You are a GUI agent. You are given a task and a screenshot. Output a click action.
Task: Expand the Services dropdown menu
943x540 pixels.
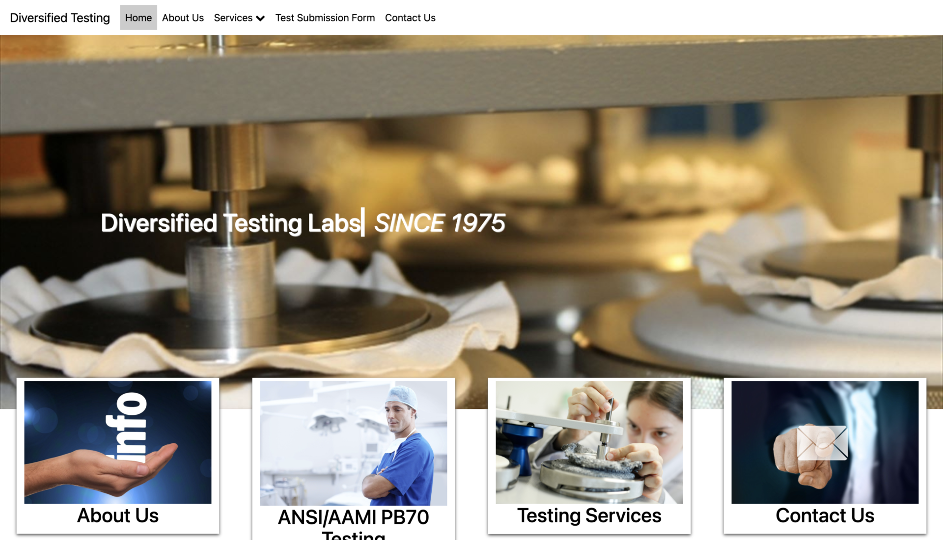click(239, 18)
